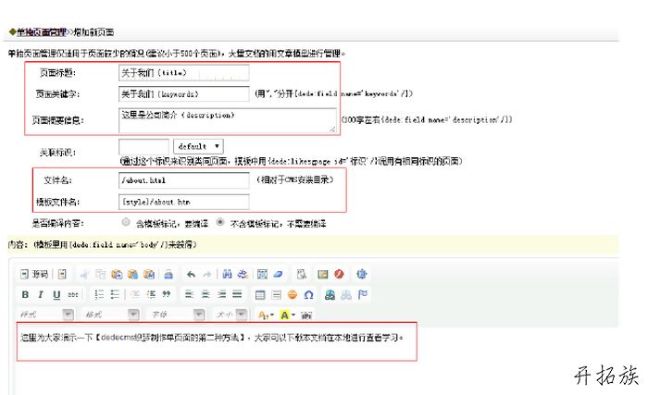
Task: Click the anchor flag icon
Action: pos(363,294)
